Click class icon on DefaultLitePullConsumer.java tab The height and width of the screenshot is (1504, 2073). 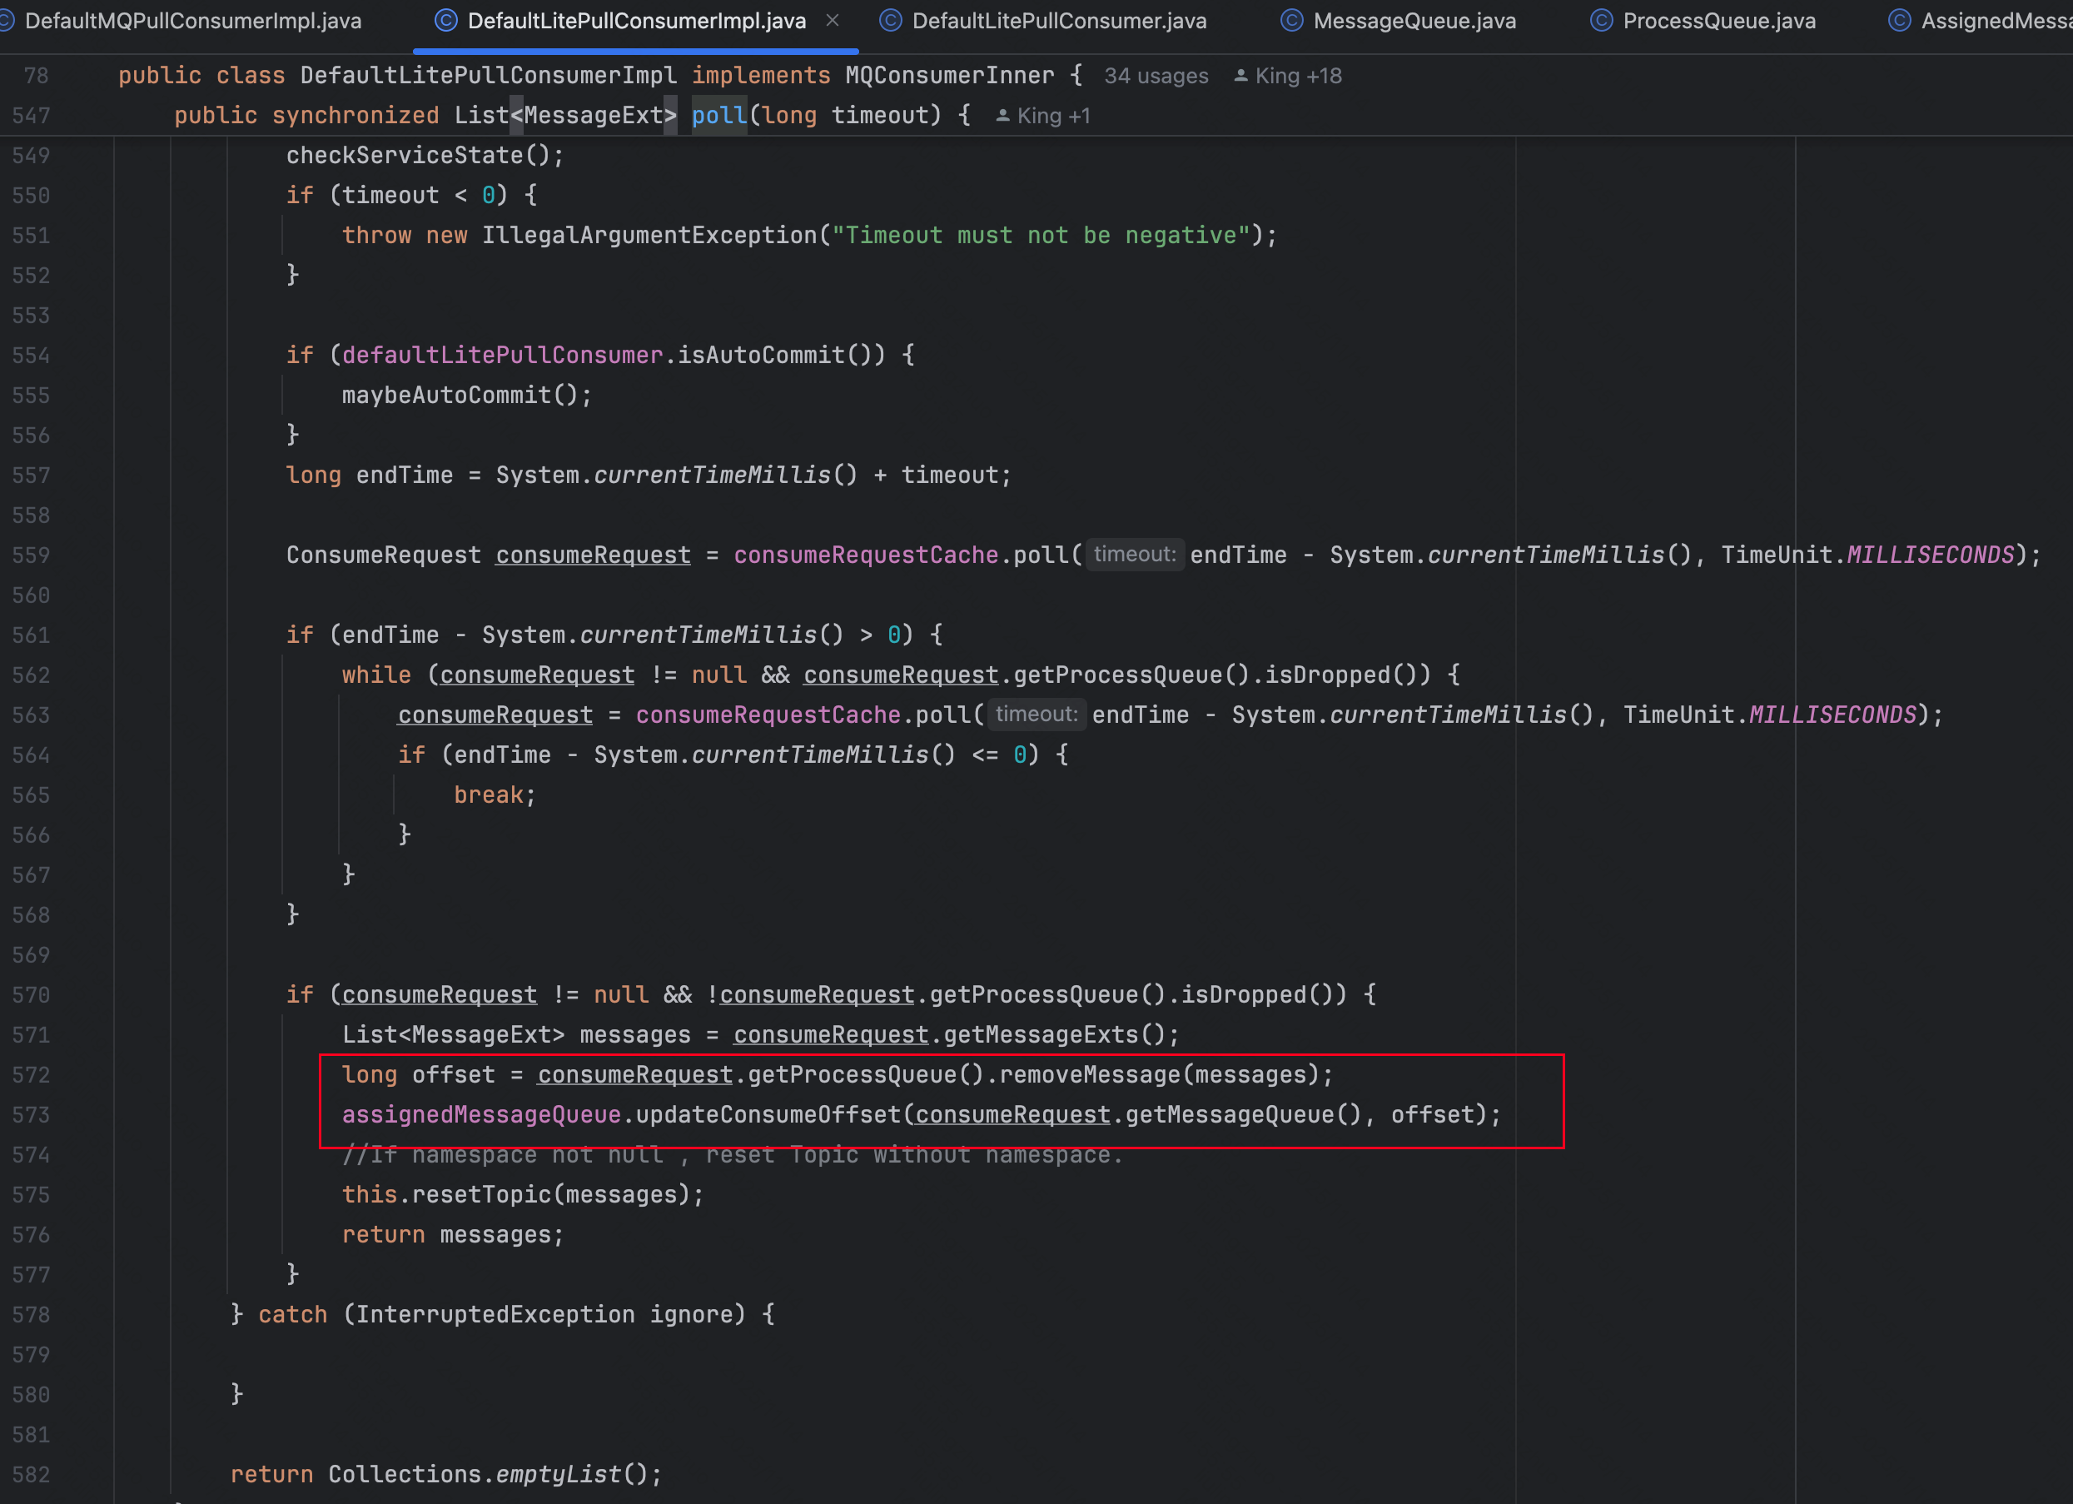[890, 20]
